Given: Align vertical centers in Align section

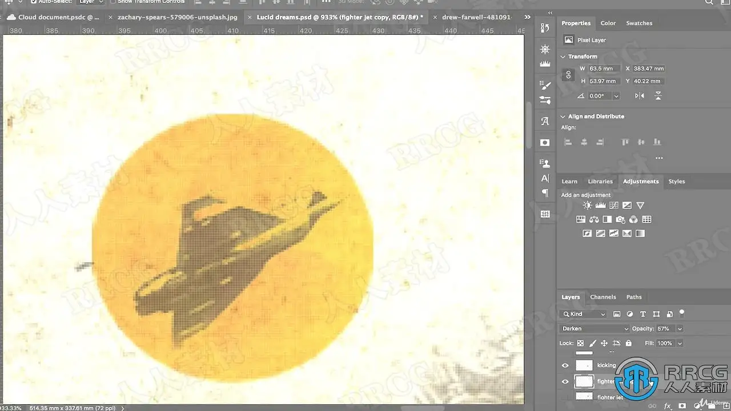Looking at the screenshot, I should pos(641,142).
